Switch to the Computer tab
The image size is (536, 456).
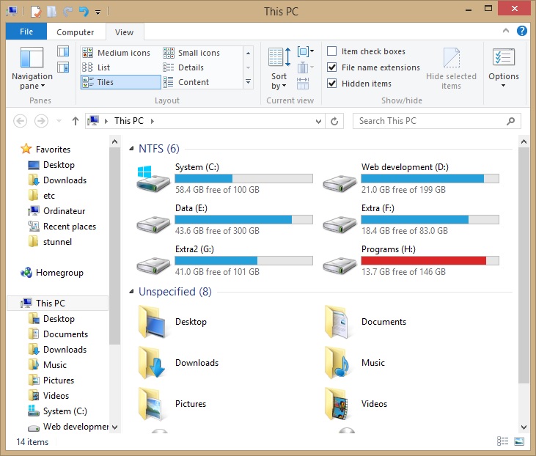[x=76, y=32]
